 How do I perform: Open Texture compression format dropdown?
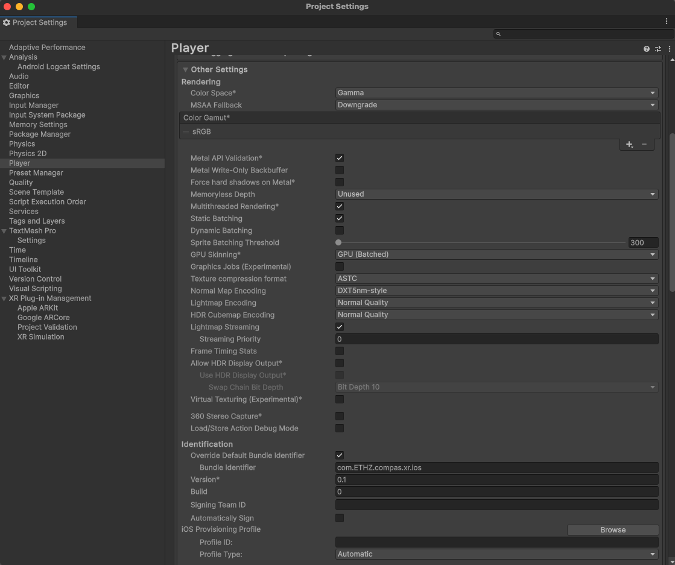pyautogui.click(x=496, y=279)
